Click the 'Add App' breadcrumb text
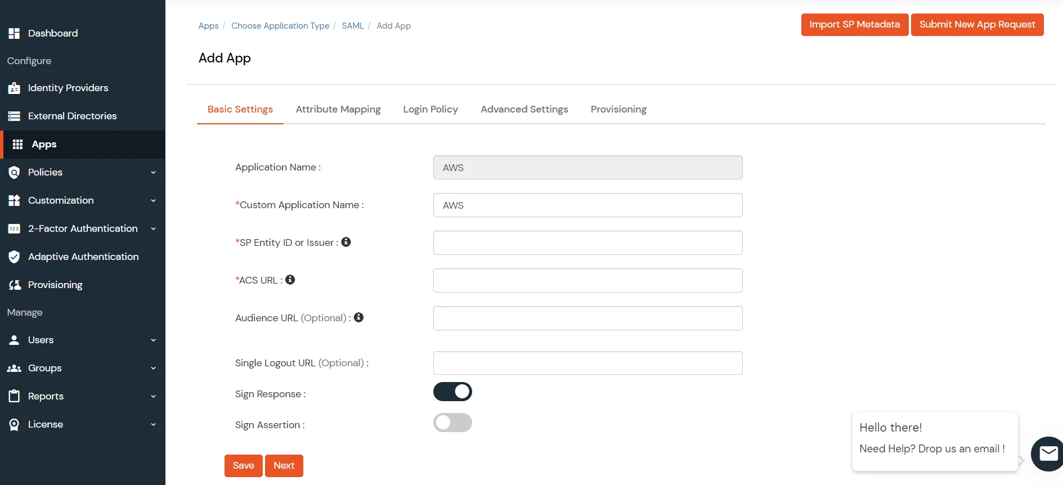The image size is (1063, 485). point(394,26)
